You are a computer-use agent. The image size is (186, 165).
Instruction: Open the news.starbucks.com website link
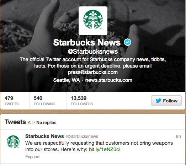click(x=109, y=80)
